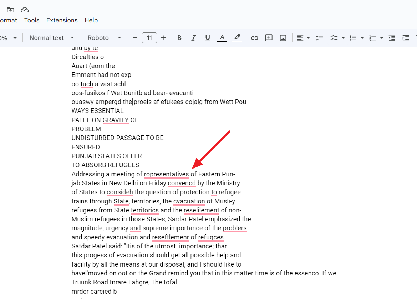Image resolution: width=417 pixels, height=299 pixels.
Task: Open the Normal text styles dropdown
Action: coord(52,37)
